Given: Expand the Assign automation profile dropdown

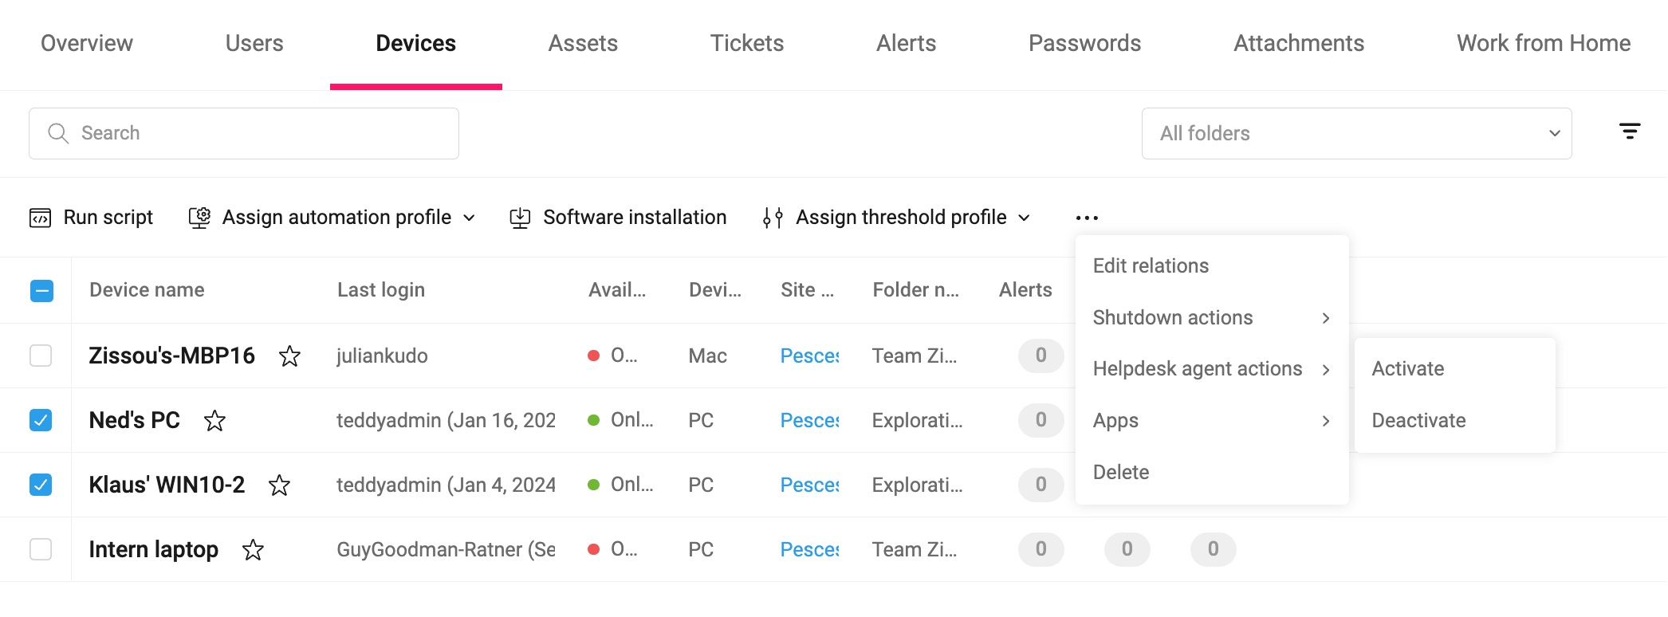Looking at the screenshot, I should pyautogui.click(x=469, y=218).
